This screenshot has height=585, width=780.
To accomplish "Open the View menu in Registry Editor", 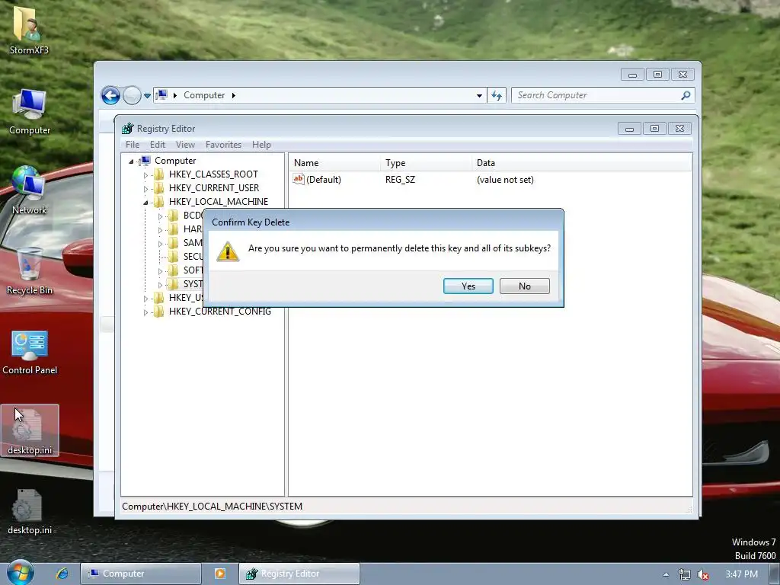I will click(185, 145).
